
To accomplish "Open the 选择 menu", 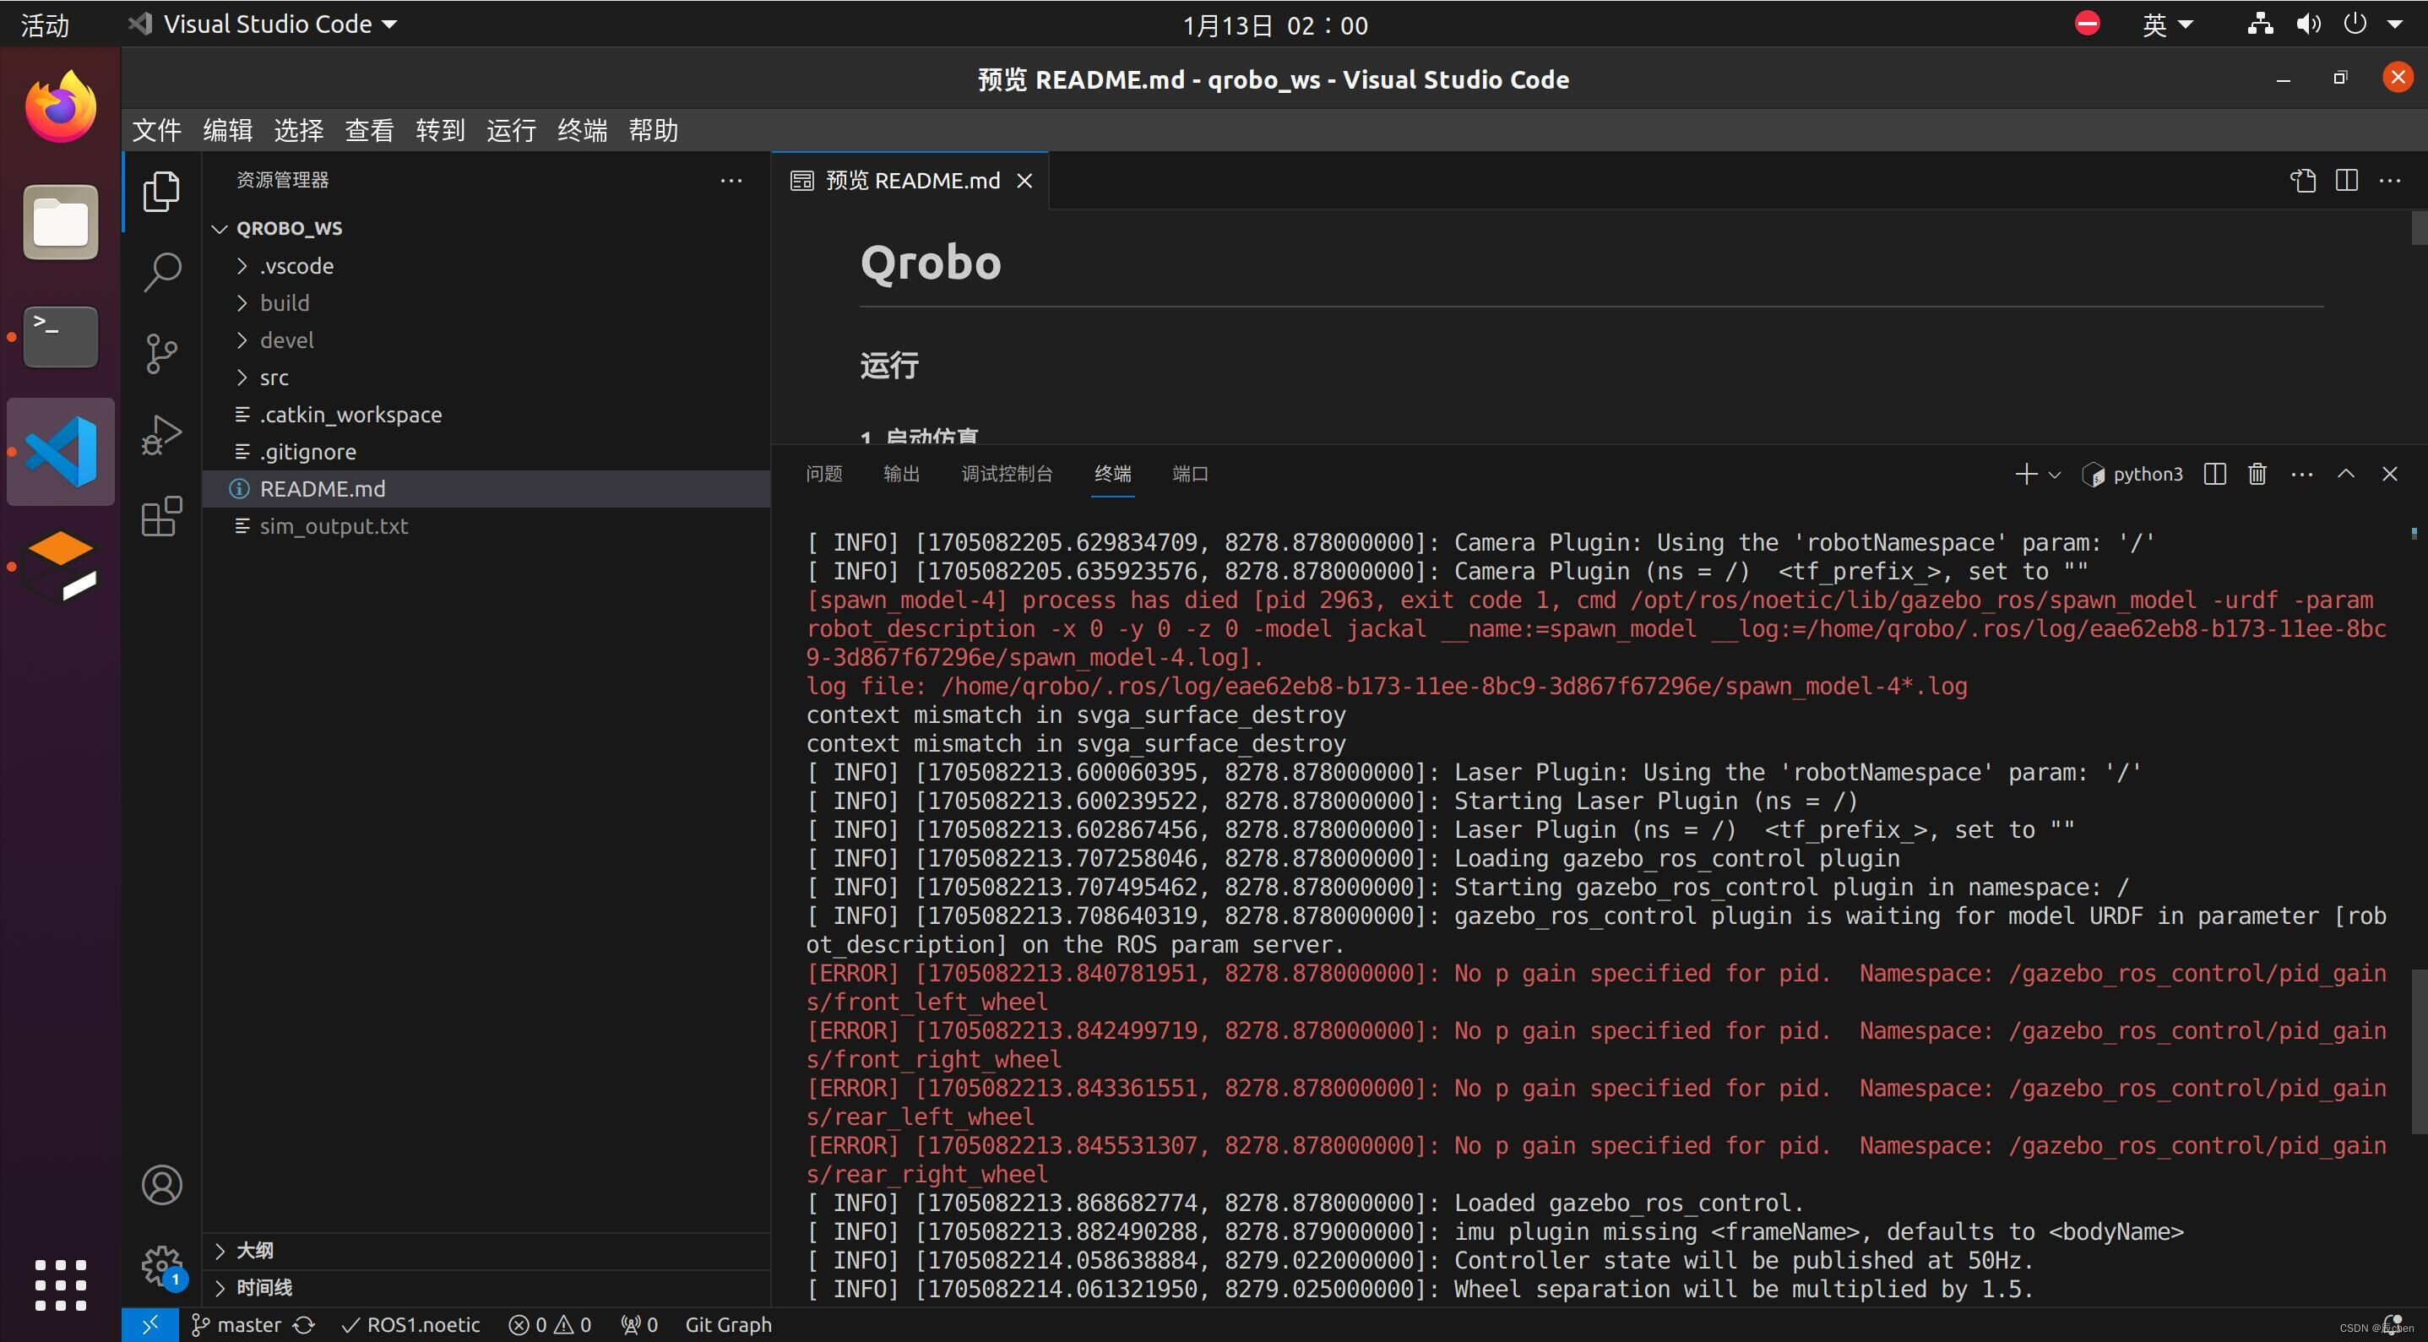I will [x=299, y=130].
